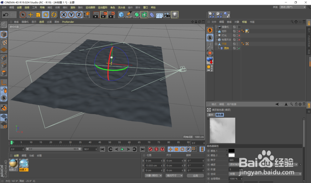The image size is (311, 183).
Task: Activate the Scale tool icon
Action: point(38,15)
